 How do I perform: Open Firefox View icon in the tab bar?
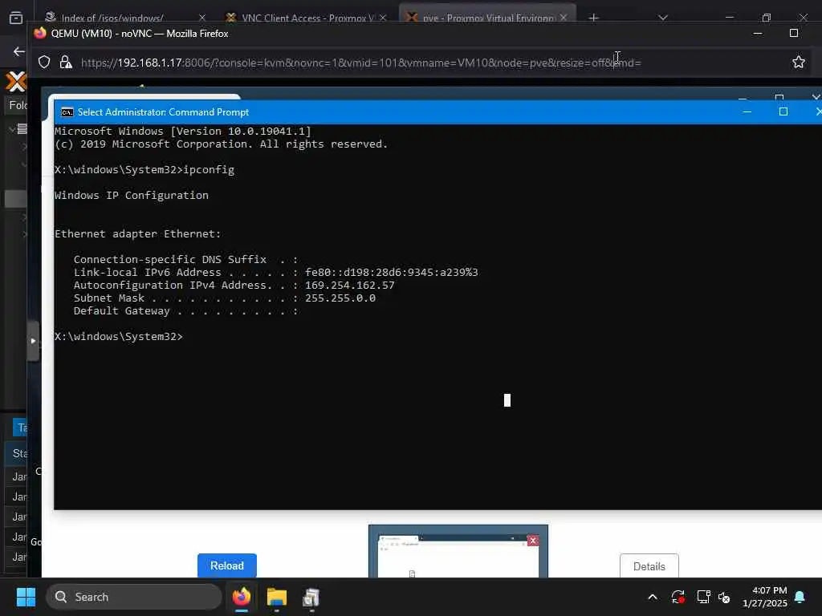click(16, 18)
